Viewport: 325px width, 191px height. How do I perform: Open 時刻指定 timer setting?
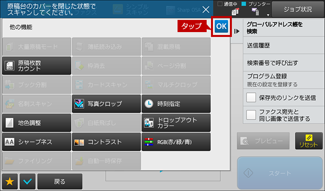coord(176,104)
